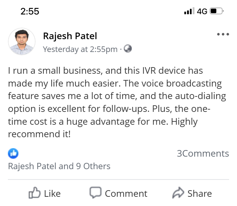Open the Comment button text

(126, 193)
